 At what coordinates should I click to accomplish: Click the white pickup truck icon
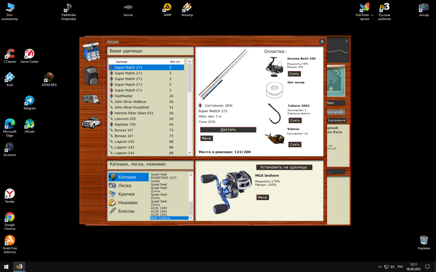click(91, 123)
